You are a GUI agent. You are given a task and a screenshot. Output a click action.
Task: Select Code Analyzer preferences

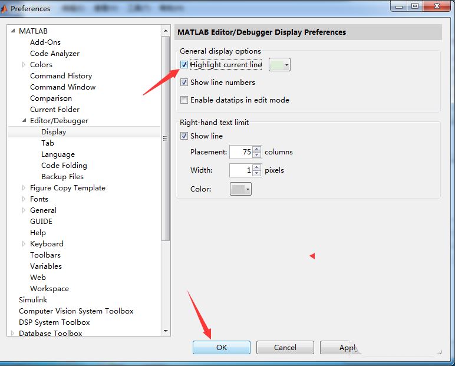(55, 54)
